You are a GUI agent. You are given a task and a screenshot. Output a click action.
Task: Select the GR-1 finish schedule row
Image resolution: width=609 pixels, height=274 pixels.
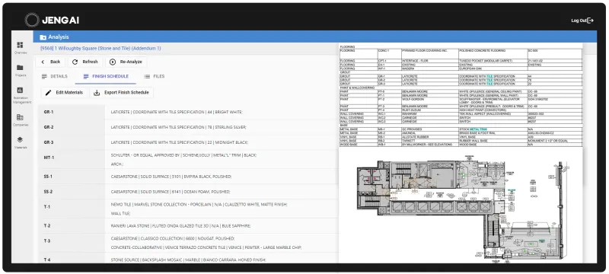coord(188,112)
